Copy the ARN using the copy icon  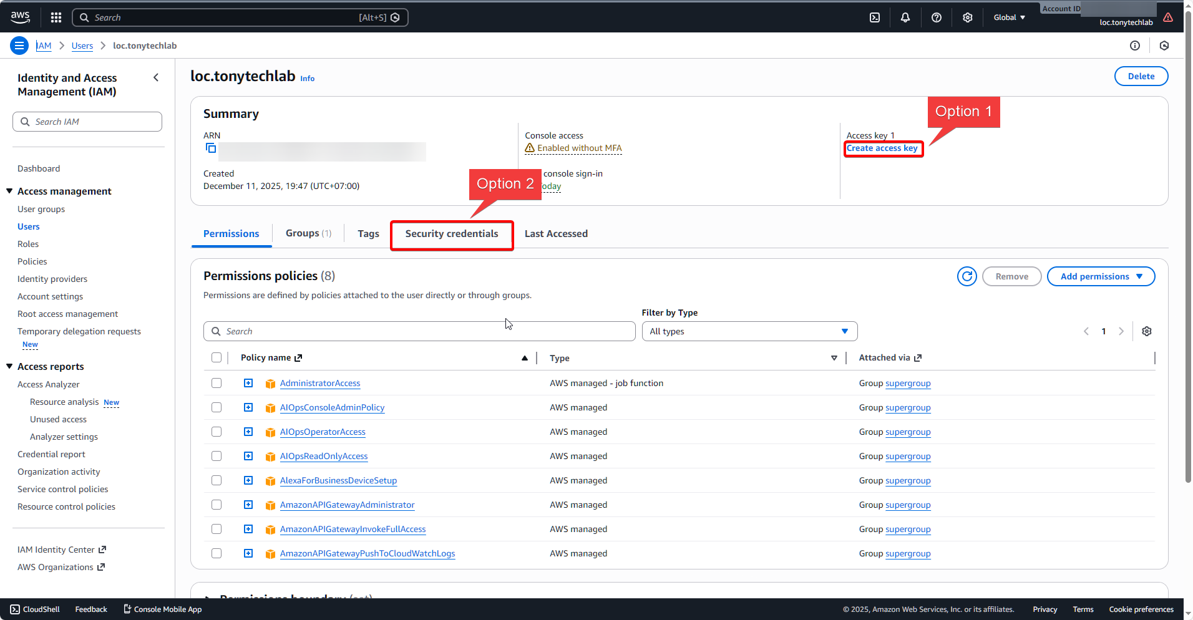(x=211, y=148)
